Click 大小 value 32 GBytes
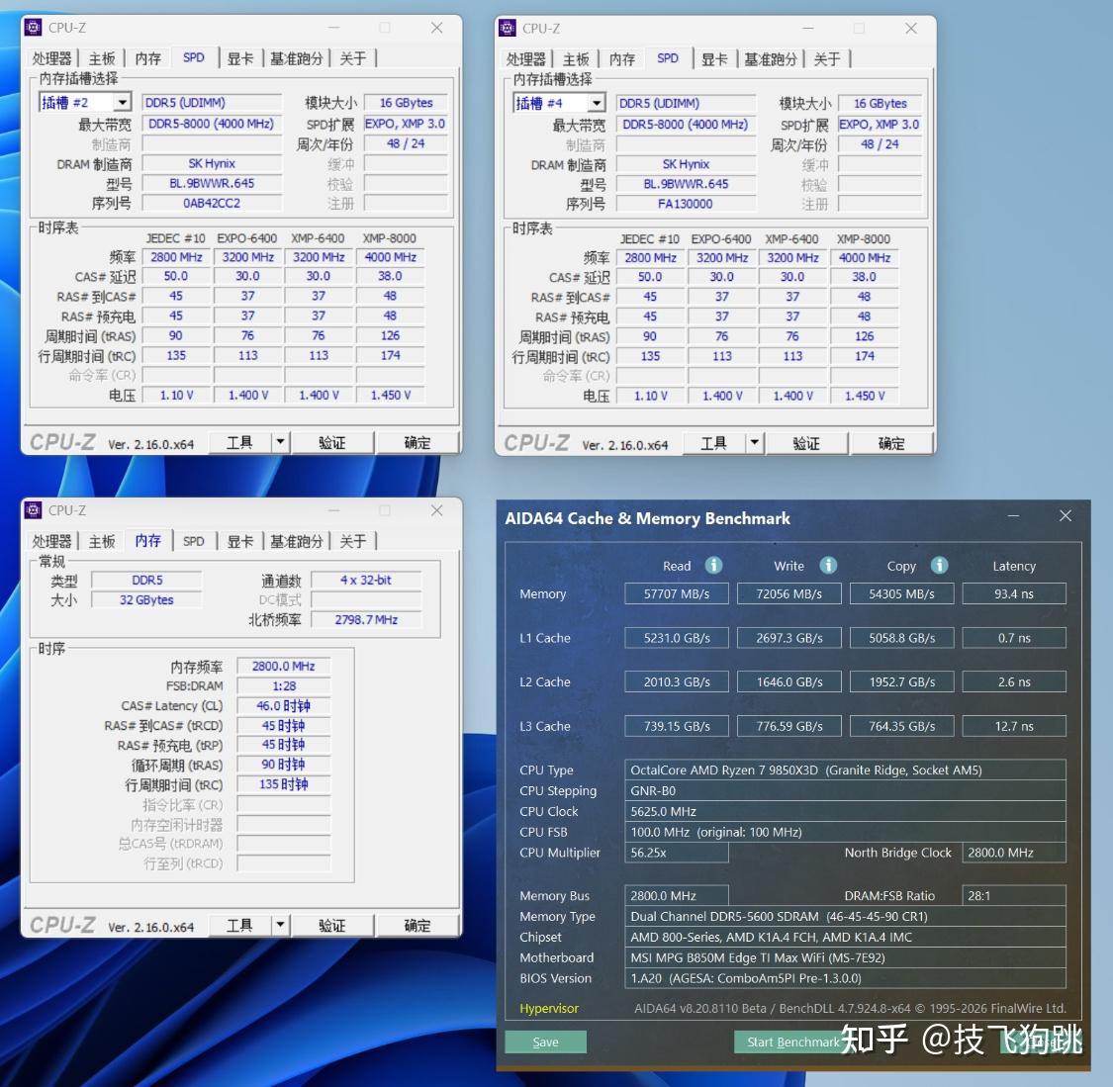1113x1087 pixels. 146,599
